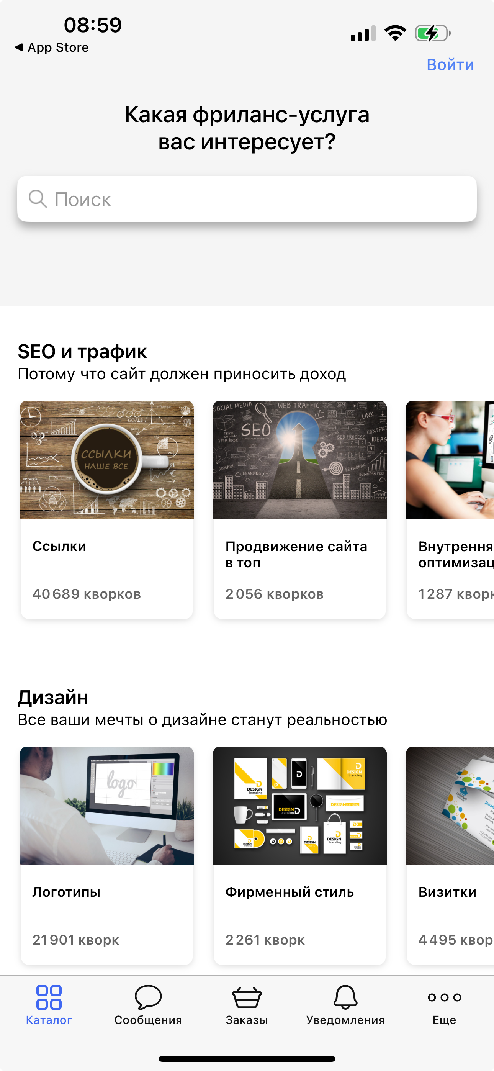The image size is (494, 1071).
Task: Select the Визитки category title
Action: tap(447, 892)
